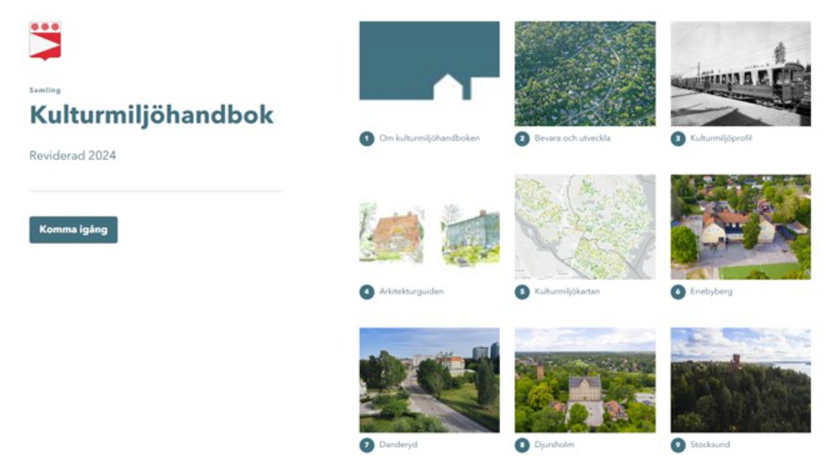
Task: Click the Samling label above the title
Action: pos(45,90)
